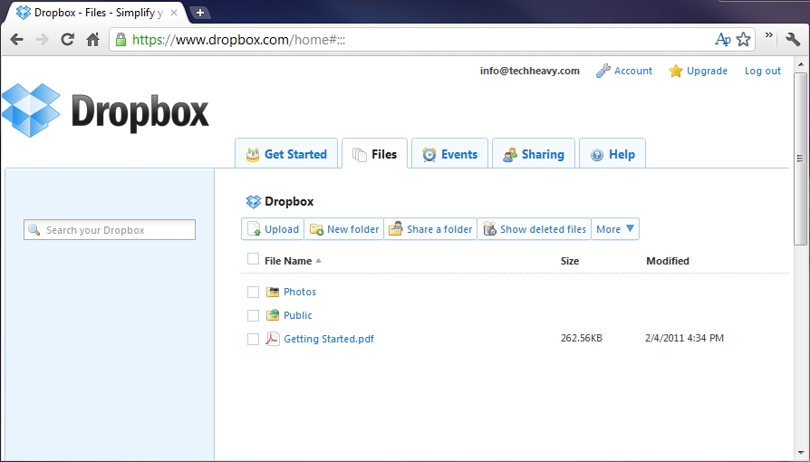Image resolution: width=810 pixels, height=462 pixels.
Task: Open the Account link
Action: (632, 71)
